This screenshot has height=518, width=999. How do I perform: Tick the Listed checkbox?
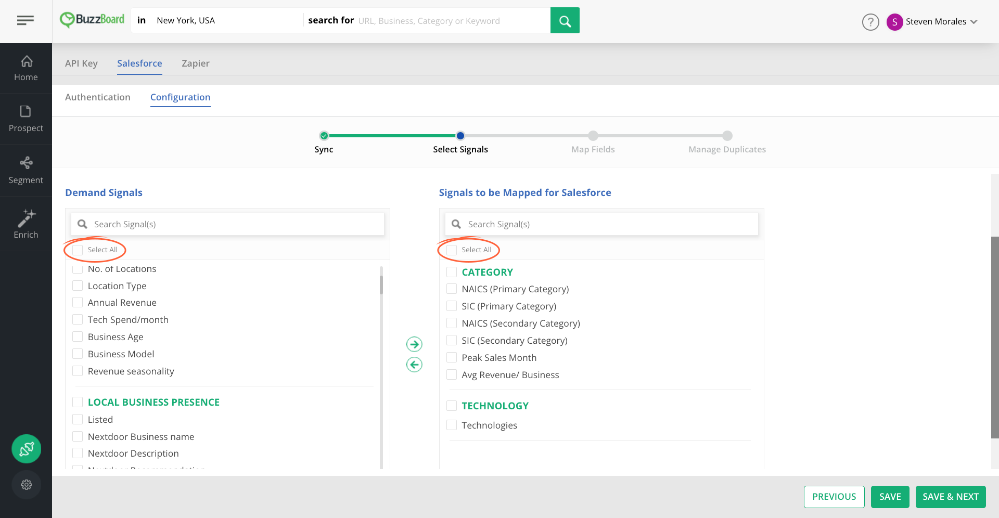tap(78, 419)
